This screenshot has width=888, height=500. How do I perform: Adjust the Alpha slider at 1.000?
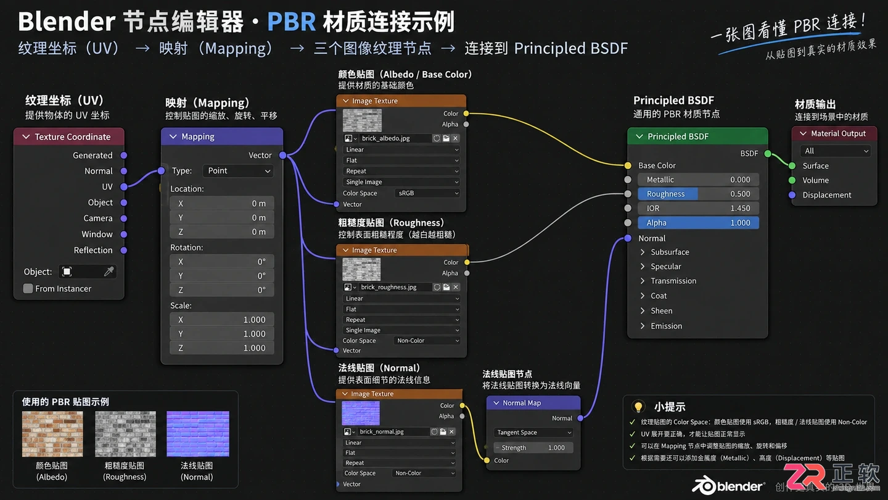(699, 223)
